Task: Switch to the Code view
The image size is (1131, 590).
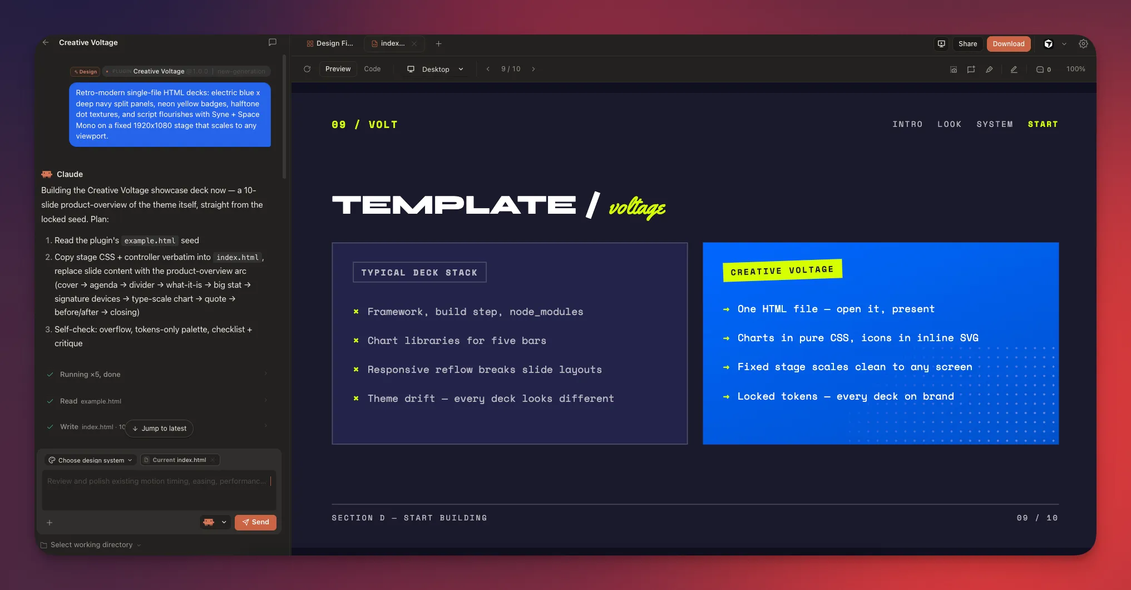Action: (x=372, y=69)
